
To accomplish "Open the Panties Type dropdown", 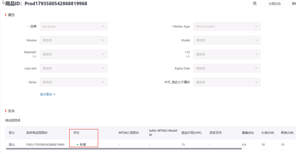I will click(x=227, y=26).
